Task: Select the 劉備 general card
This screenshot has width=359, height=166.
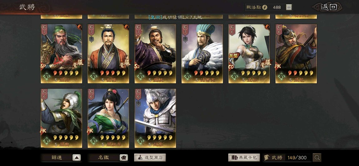Action: coord(108,54)
